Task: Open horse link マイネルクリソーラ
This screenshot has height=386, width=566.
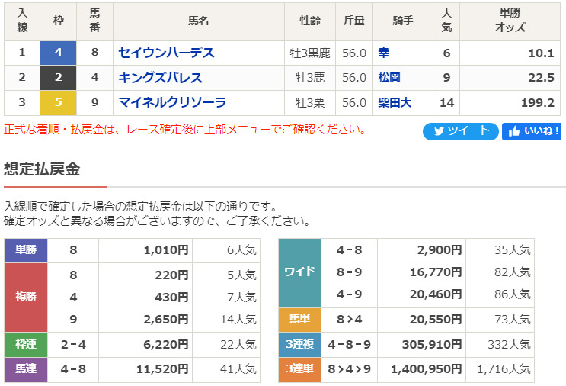Action: [172, 101]
